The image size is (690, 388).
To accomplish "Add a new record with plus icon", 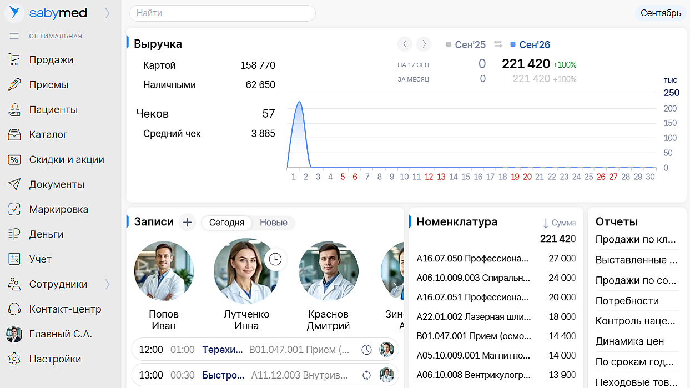I will point(187,223).
